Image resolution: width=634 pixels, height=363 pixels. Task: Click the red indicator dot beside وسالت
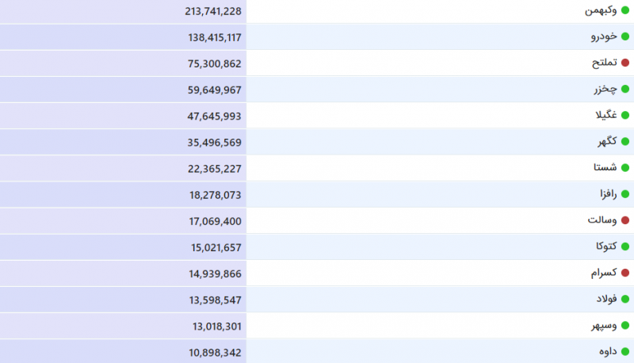(625, 220)
